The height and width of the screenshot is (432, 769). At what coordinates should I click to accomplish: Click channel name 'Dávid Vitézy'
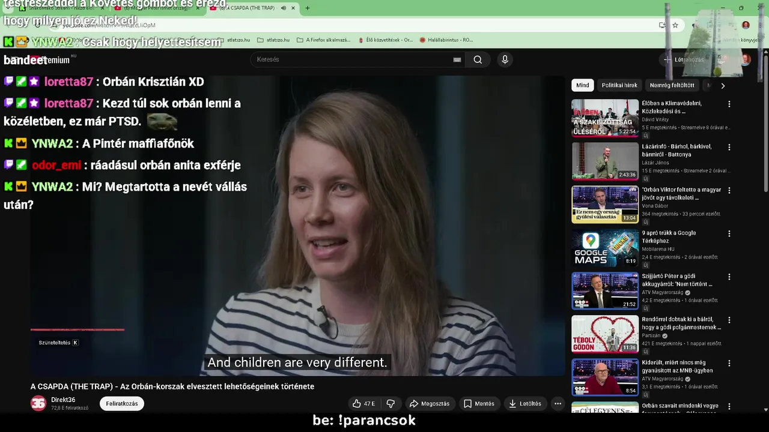tap(655, 119)
